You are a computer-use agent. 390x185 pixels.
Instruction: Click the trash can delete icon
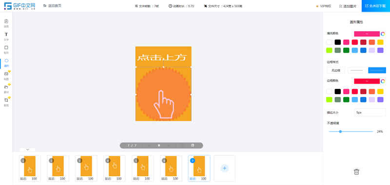point(356,171)
